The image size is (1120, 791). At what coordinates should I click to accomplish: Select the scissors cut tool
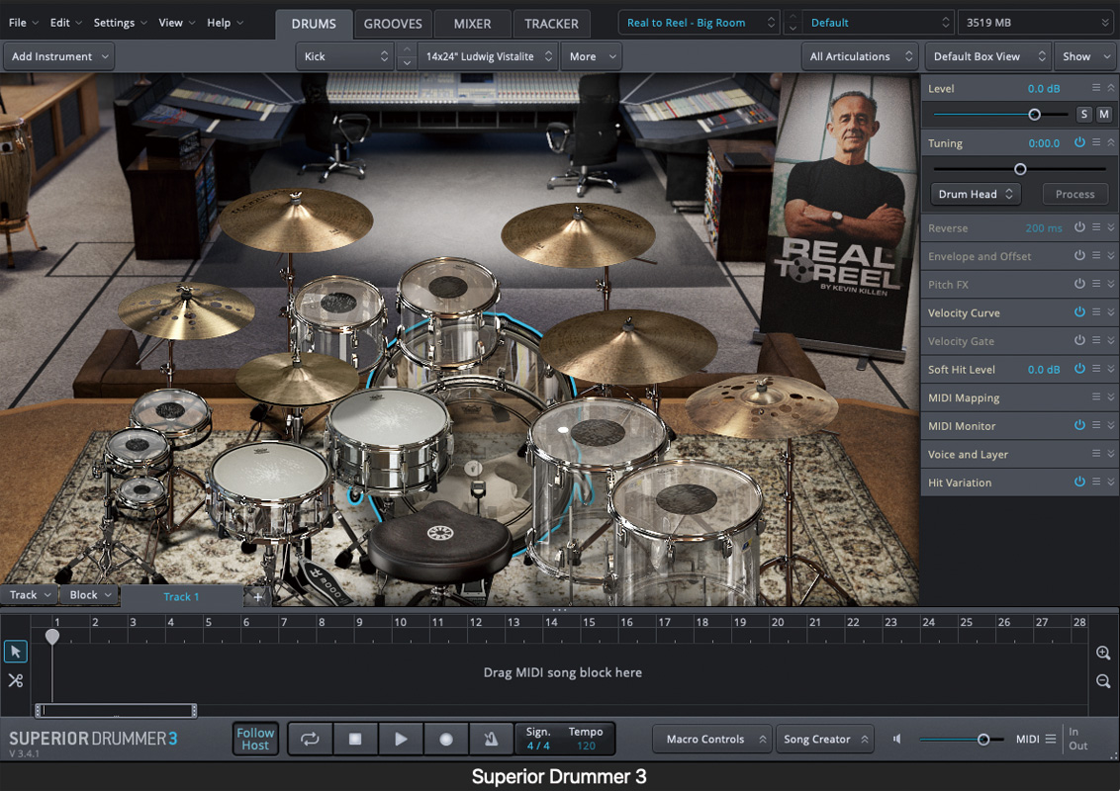coord(15,680)
